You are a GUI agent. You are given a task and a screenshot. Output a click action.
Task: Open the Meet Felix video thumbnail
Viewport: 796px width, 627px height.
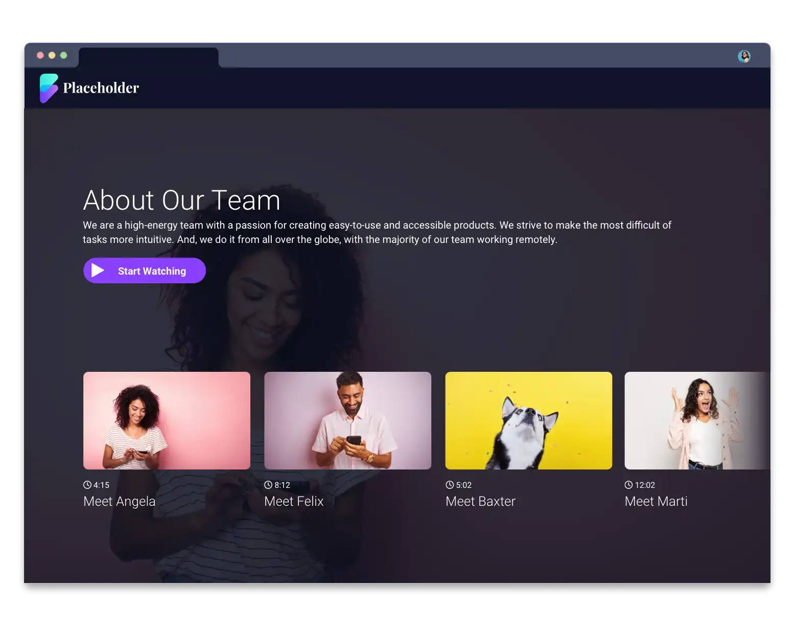tap(347, 420)
